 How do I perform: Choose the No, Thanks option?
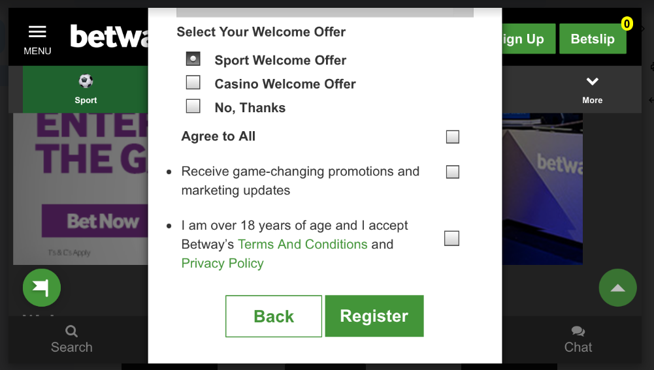coord(193,106)
